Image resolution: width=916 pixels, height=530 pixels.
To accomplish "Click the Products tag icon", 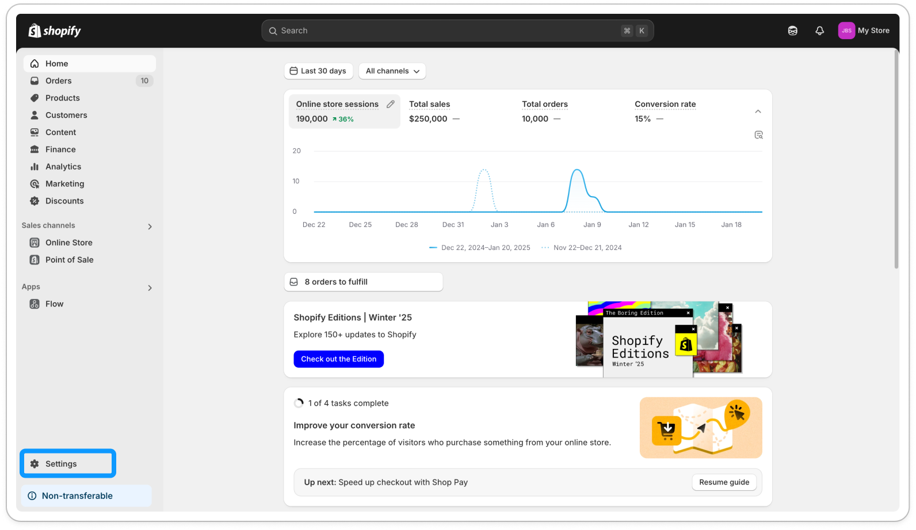I will pyautogui.click(x=35, y=98).
